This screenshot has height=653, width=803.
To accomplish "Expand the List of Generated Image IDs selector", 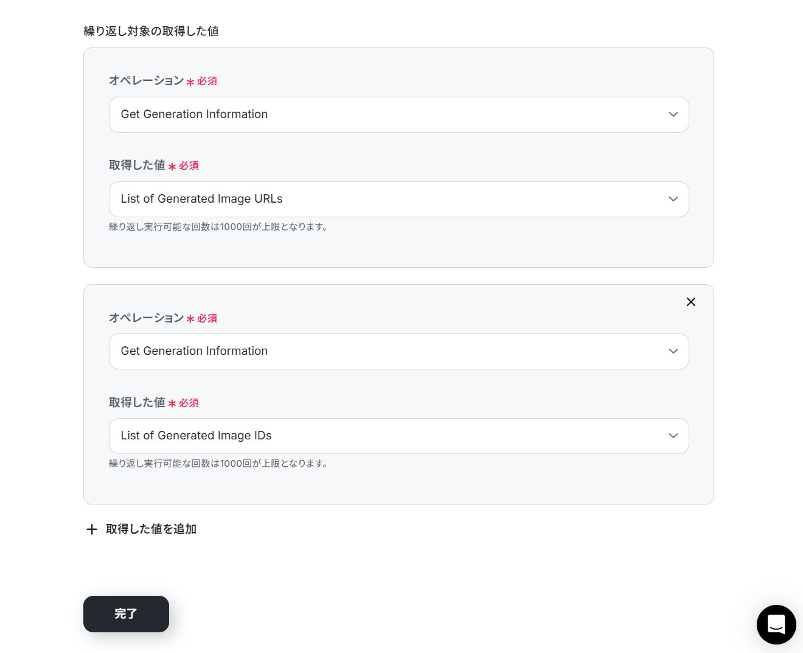I will (389, 436).
